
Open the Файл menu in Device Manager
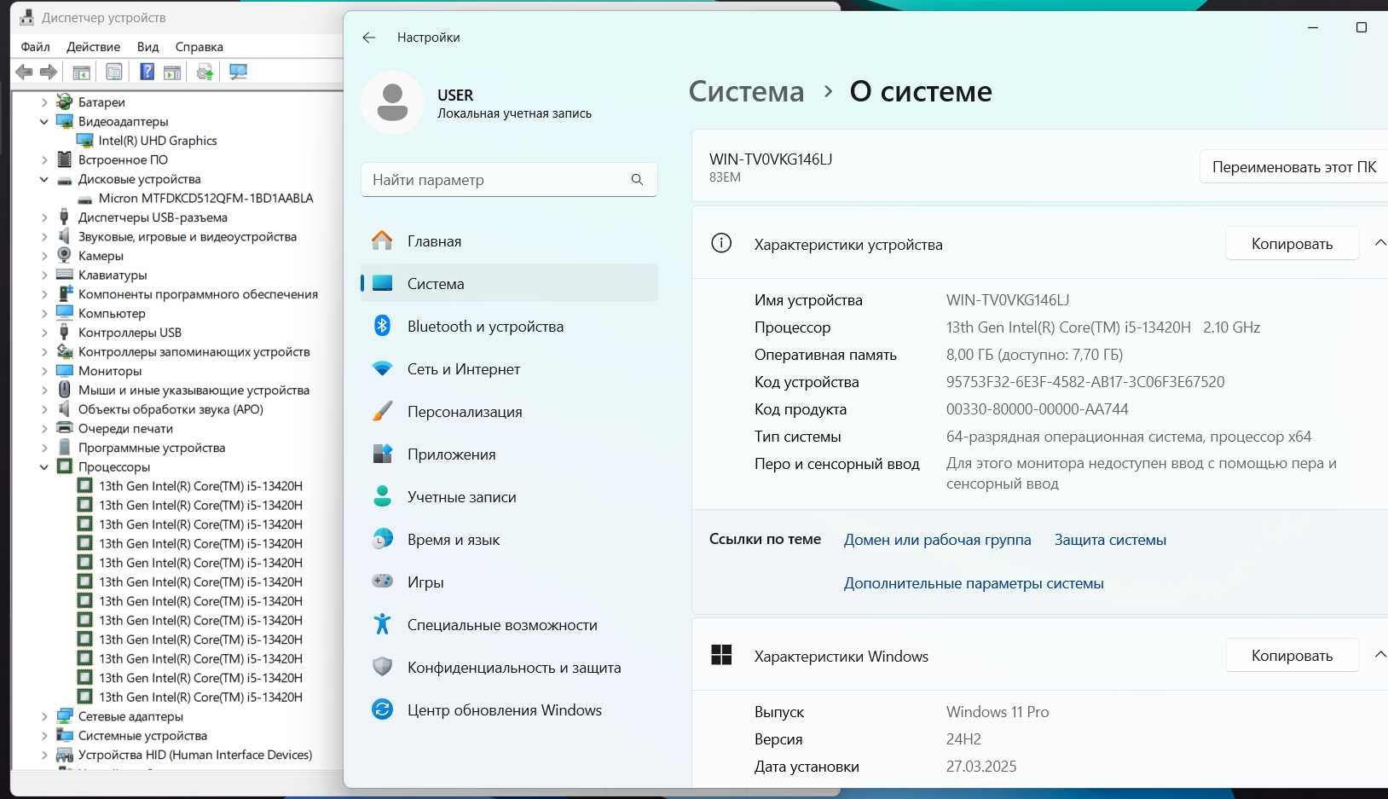36,47
